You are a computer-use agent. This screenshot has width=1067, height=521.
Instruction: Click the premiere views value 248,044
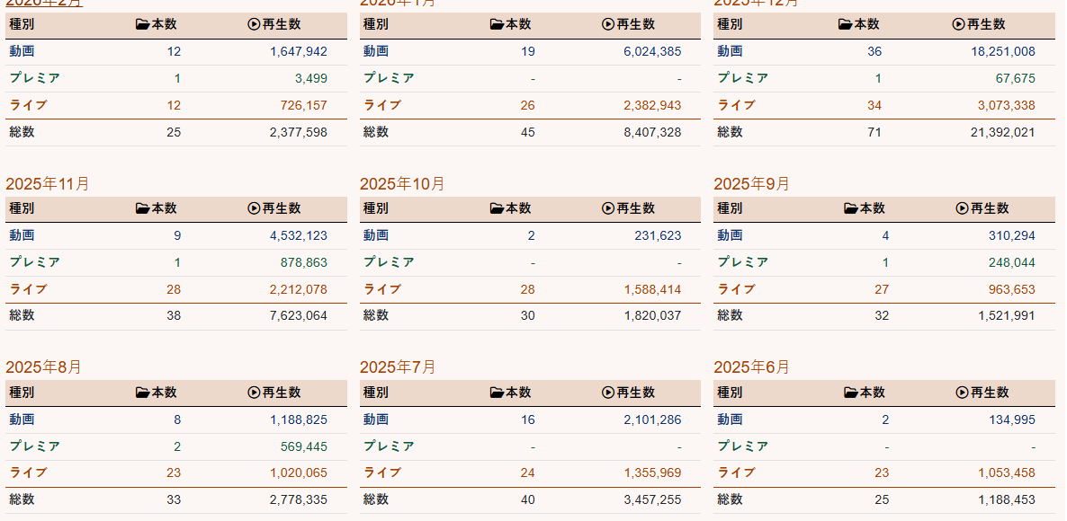point(1012,262)
